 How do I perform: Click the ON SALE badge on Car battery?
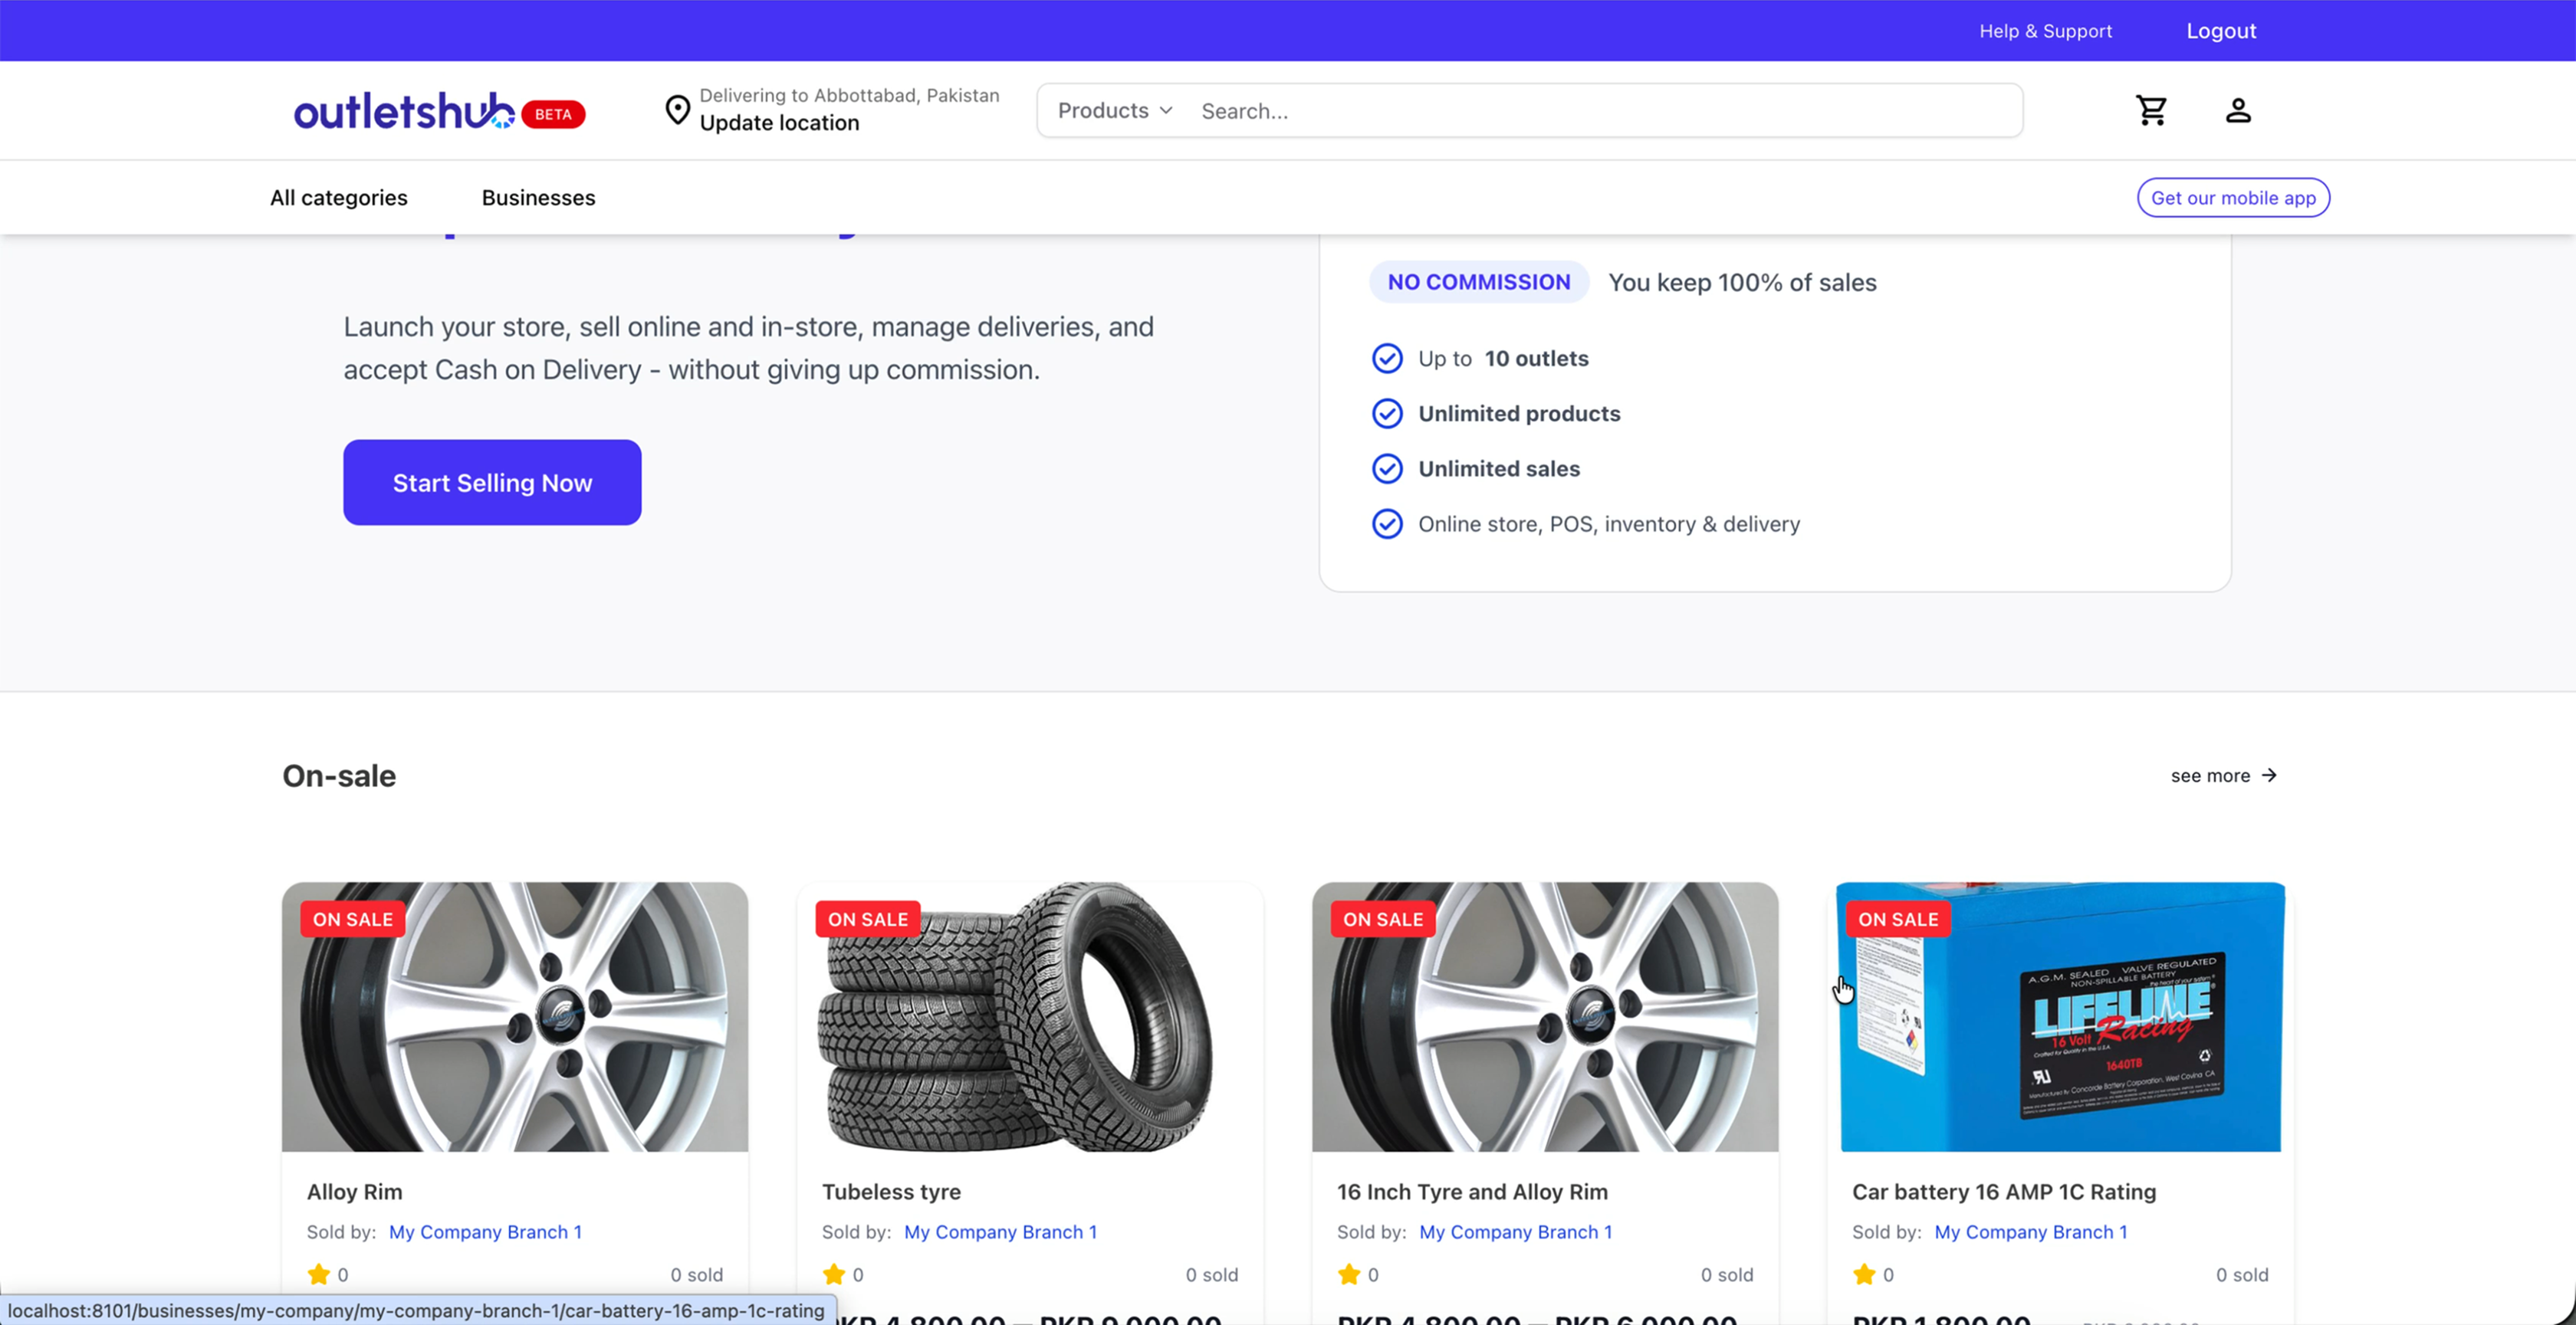pos(1897,920)
